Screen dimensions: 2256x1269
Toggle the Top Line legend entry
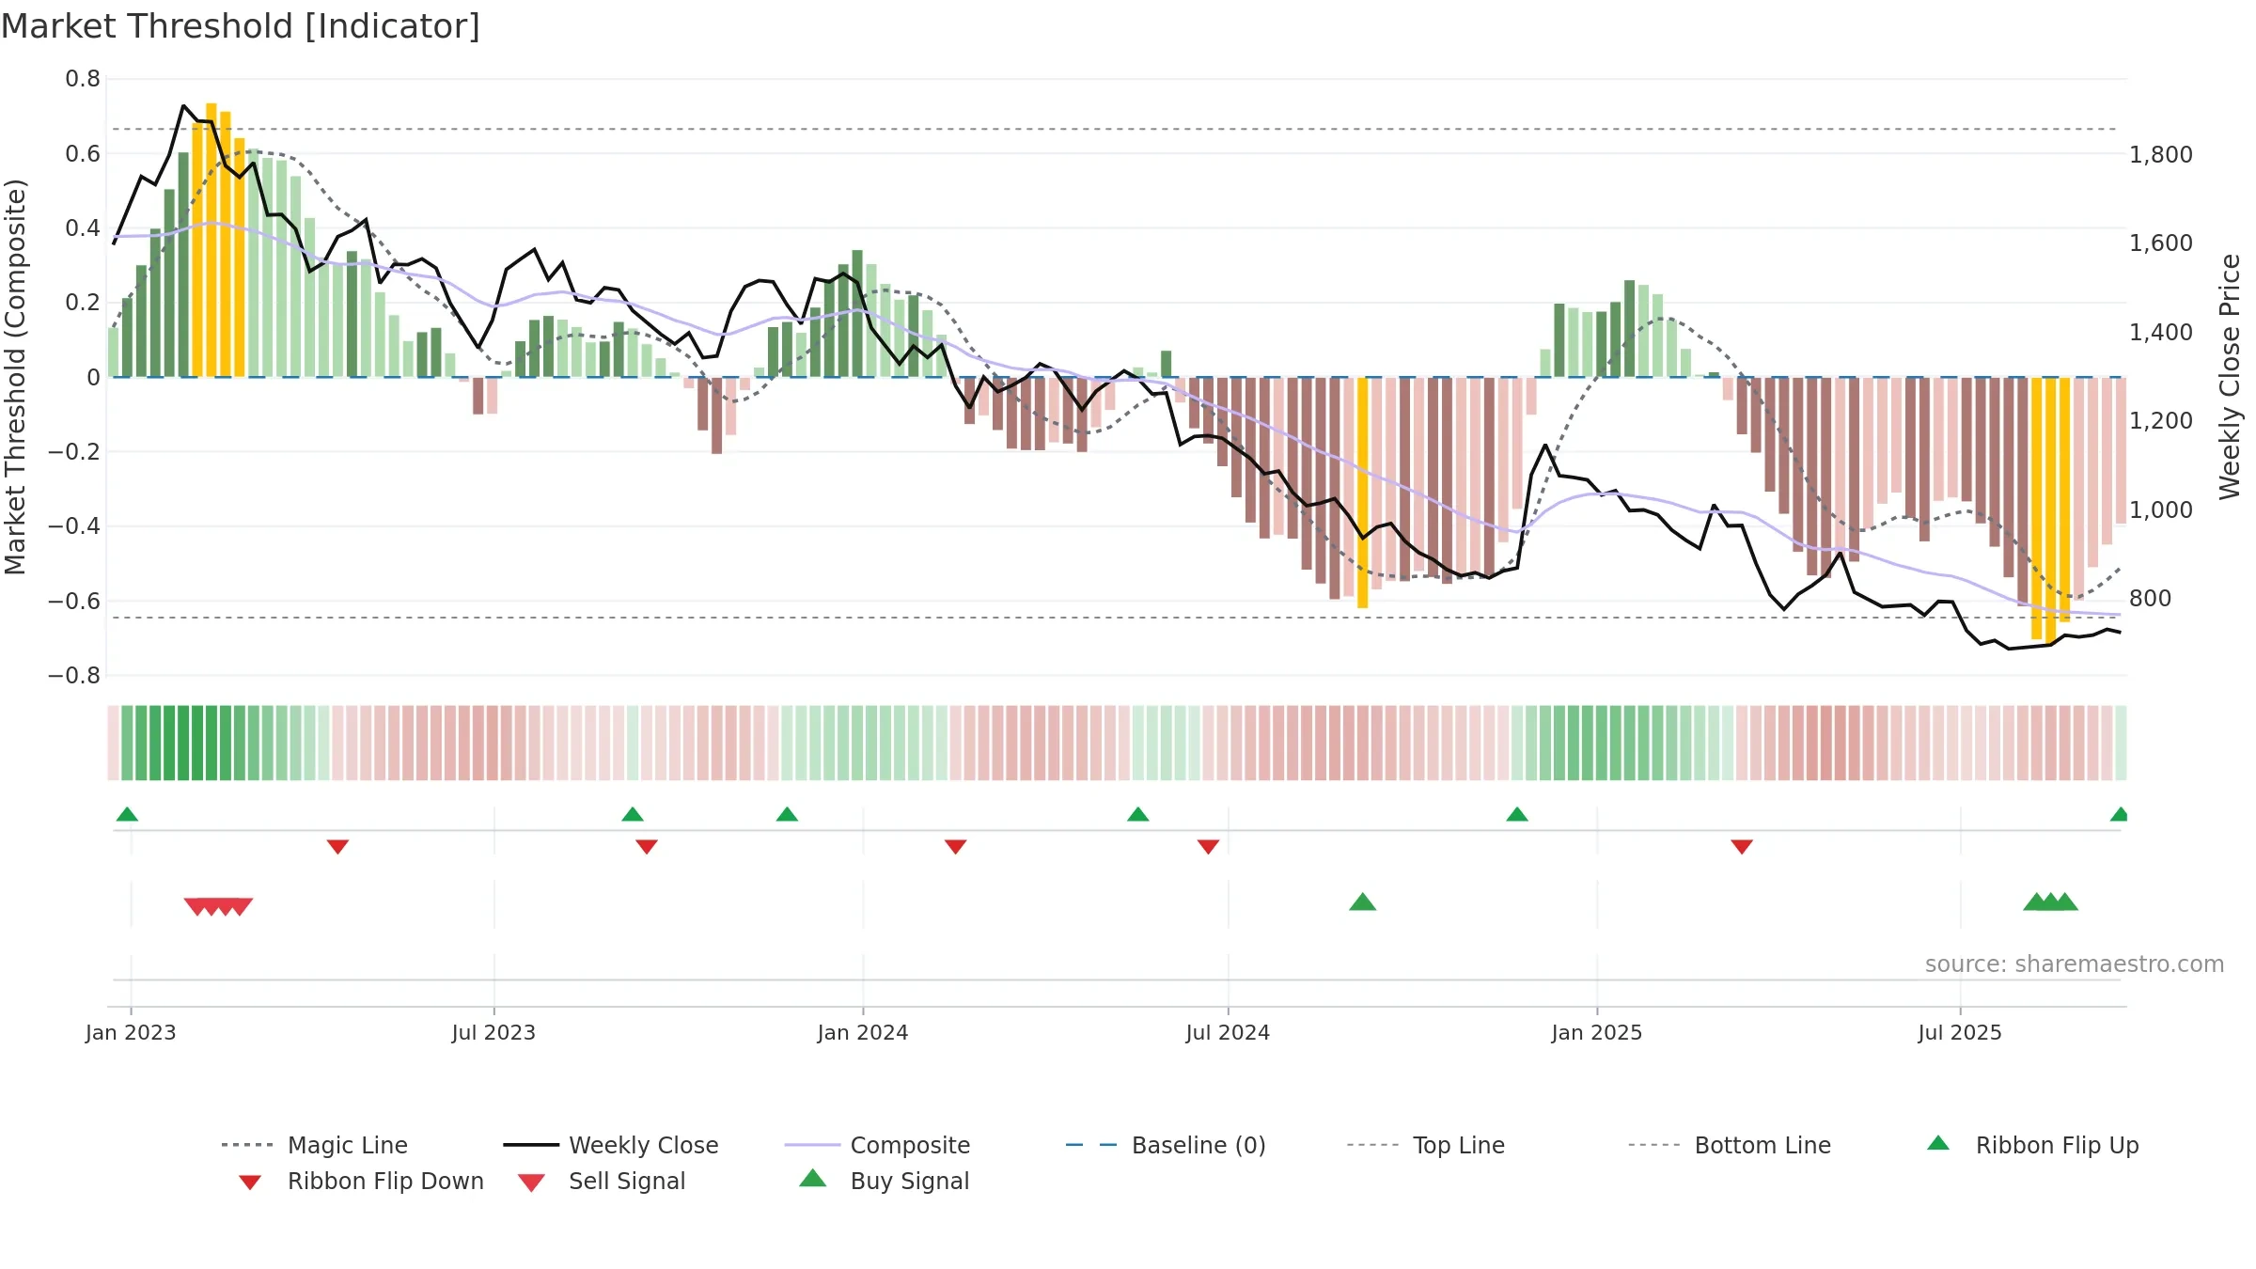1425,1145
